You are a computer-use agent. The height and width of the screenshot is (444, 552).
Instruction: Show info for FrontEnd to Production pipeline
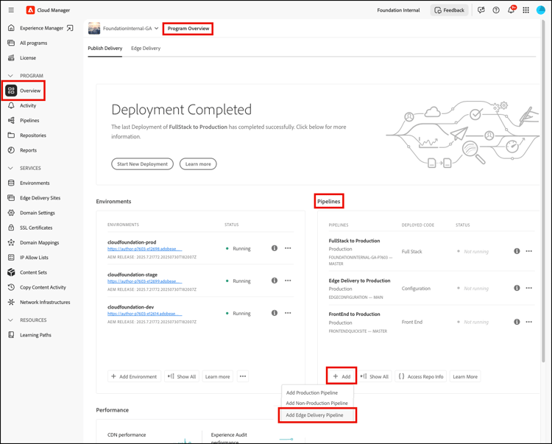[x=517, y=322]
